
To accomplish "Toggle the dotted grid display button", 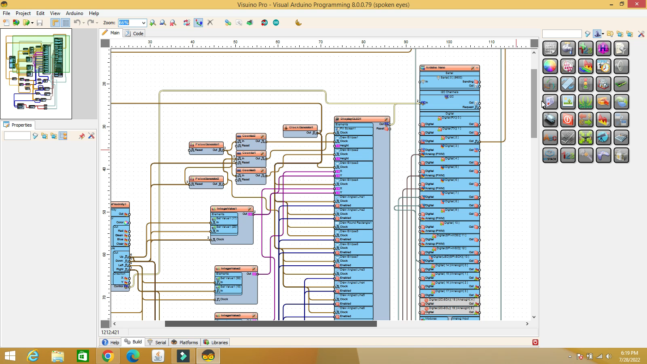I will (x=65, y=23).
